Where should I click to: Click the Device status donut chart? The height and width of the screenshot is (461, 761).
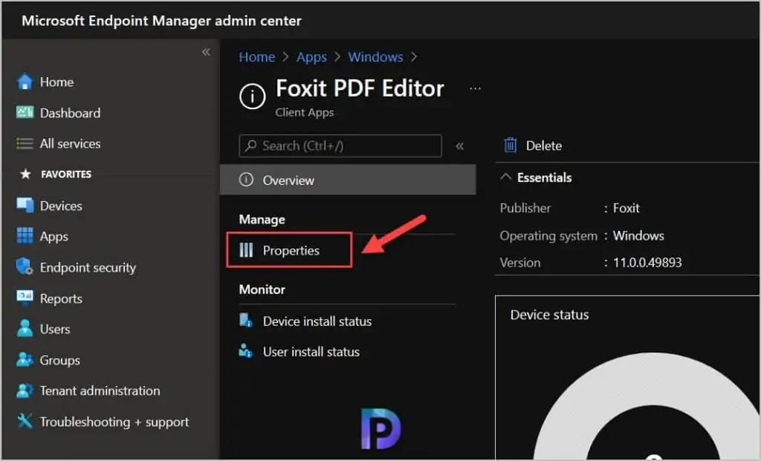(x=652, y=408)
